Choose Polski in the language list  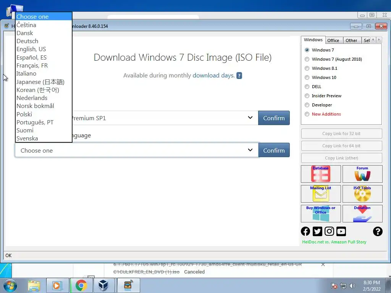pyautogui.click(x=44, y=114)
